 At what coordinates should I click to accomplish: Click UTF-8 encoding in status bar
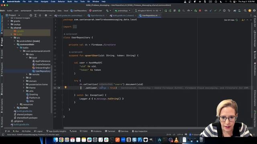180,134
